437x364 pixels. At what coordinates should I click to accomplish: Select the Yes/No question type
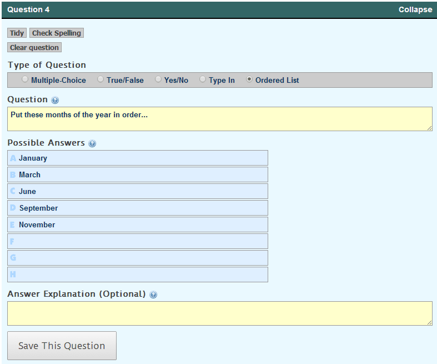(158, 79)
